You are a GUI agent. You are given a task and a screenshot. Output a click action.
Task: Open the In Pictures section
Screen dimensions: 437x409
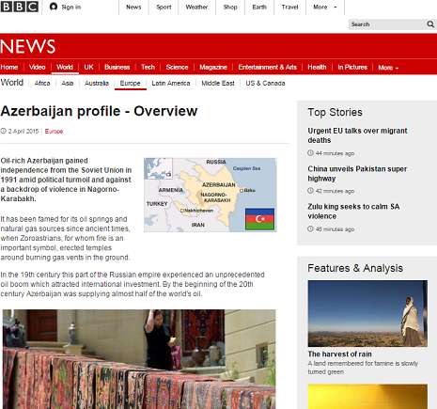tap(352, 67)
